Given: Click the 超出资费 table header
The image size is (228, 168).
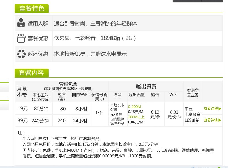Looking at the screenshot, I should click(146, 86).
